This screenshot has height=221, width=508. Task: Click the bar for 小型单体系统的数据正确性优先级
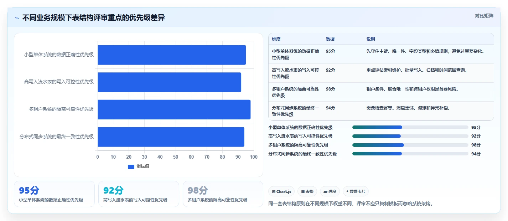pos(172,55)
